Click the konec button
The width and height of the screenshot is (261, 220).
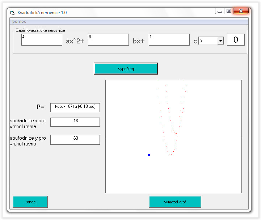pos(30,202)
